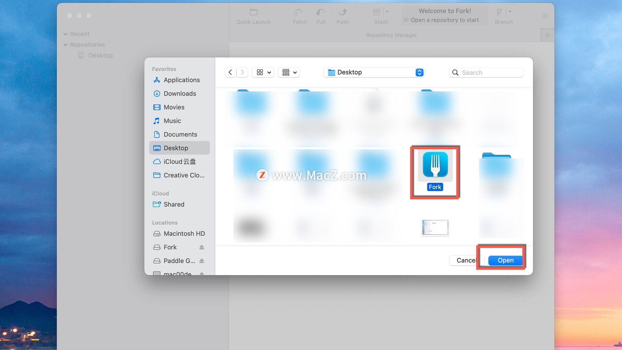Select the Fork app icon
The height and width of the screenshot is (350, 622).
pyautogui.click(x=435, y=165)
